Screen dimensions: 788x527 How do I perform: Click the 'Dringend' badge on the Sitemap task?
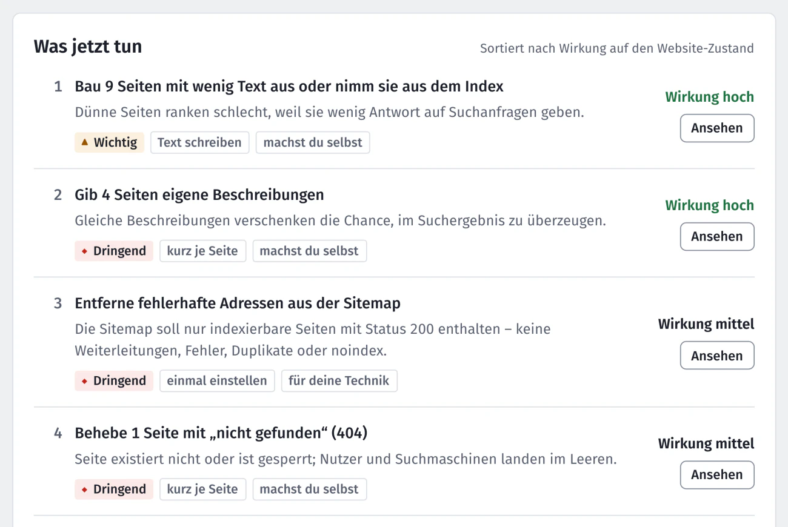(x=114, y=381)
